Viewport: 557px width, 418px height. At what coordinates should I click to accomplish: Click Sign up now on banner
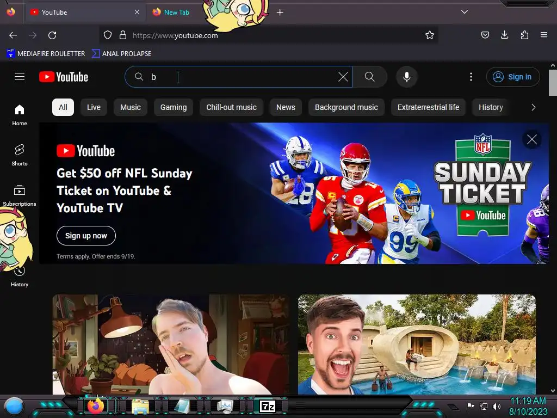tap(86, 236)
